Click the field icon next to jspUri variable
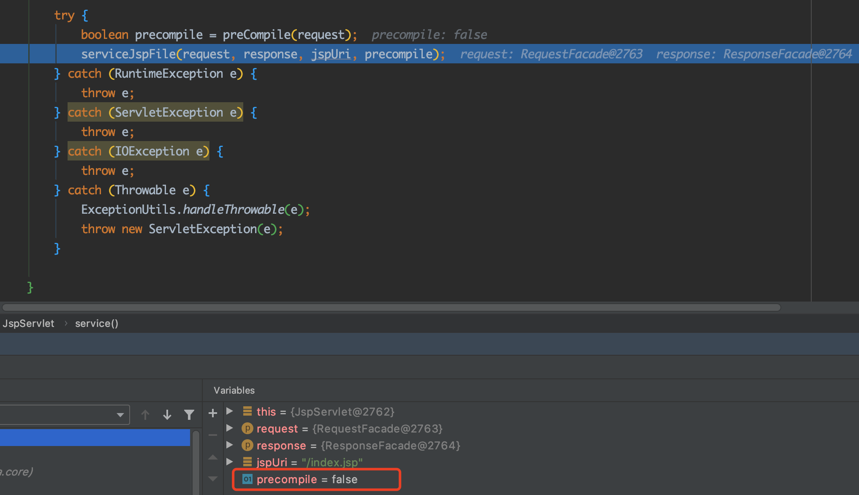 tap(247, 462)
